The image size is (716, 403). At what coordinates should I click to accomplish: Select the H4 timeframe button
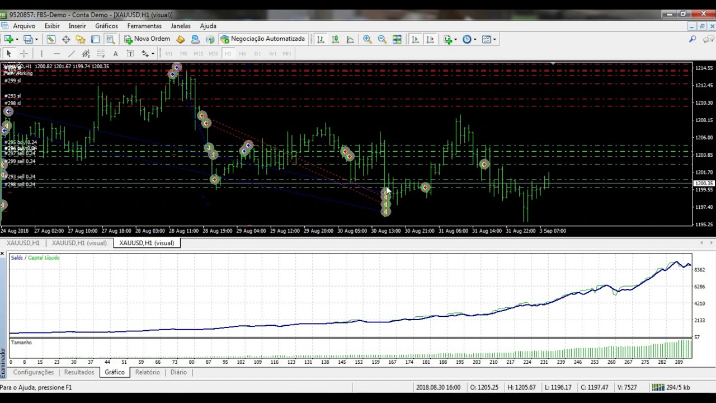pos(242,54)
